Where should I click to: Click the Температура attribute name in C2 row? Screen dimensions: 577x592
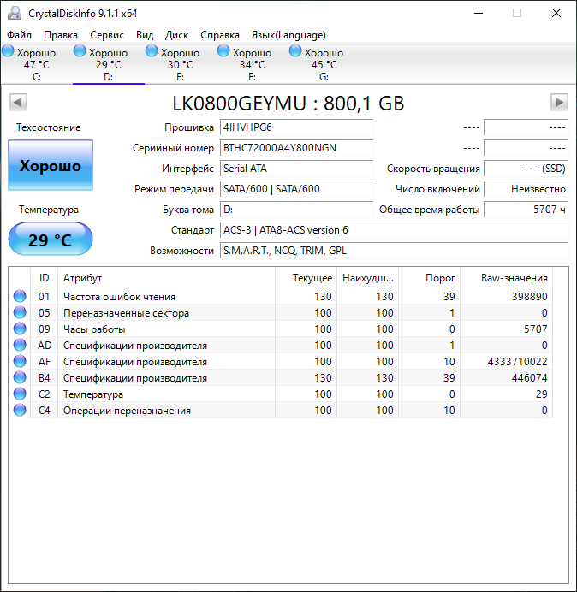[93, 394]
